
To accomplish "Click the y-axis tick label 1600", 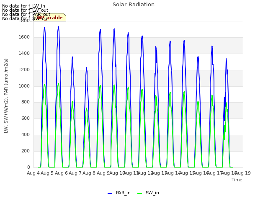I will (24, 37).
